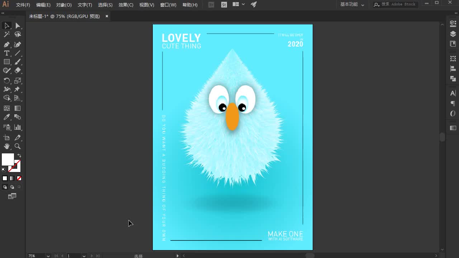This screenshot has height=258, width=459.
Task: Choose the Lasso tool
Action: (18, 34)
